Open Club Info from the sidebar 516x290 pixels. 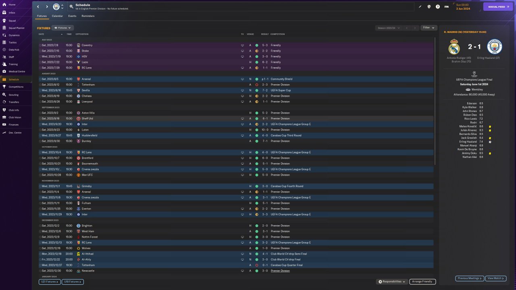16,110
